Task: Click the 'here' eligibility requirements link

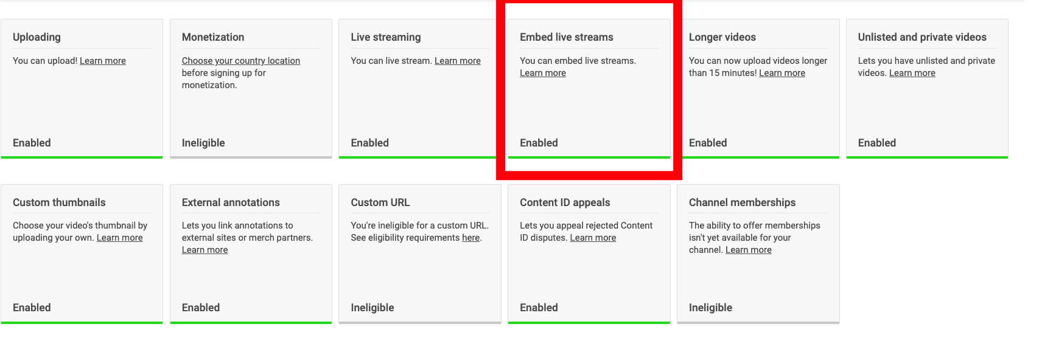Action: tap(470, 238)
